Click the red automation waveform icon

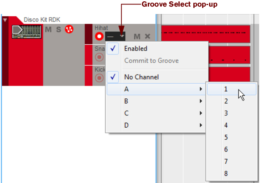[69, 29]
